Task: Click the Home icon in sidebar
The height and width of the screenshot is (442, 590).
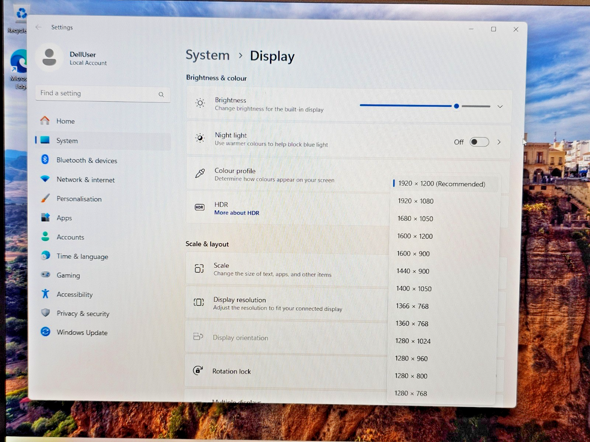Action: pos(45,120)
